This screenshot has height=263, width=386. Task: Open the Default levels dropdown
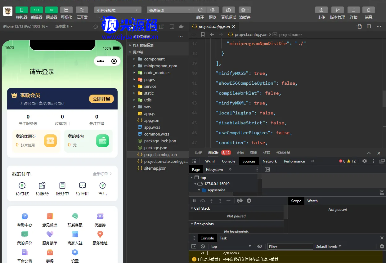coord(328,247)
